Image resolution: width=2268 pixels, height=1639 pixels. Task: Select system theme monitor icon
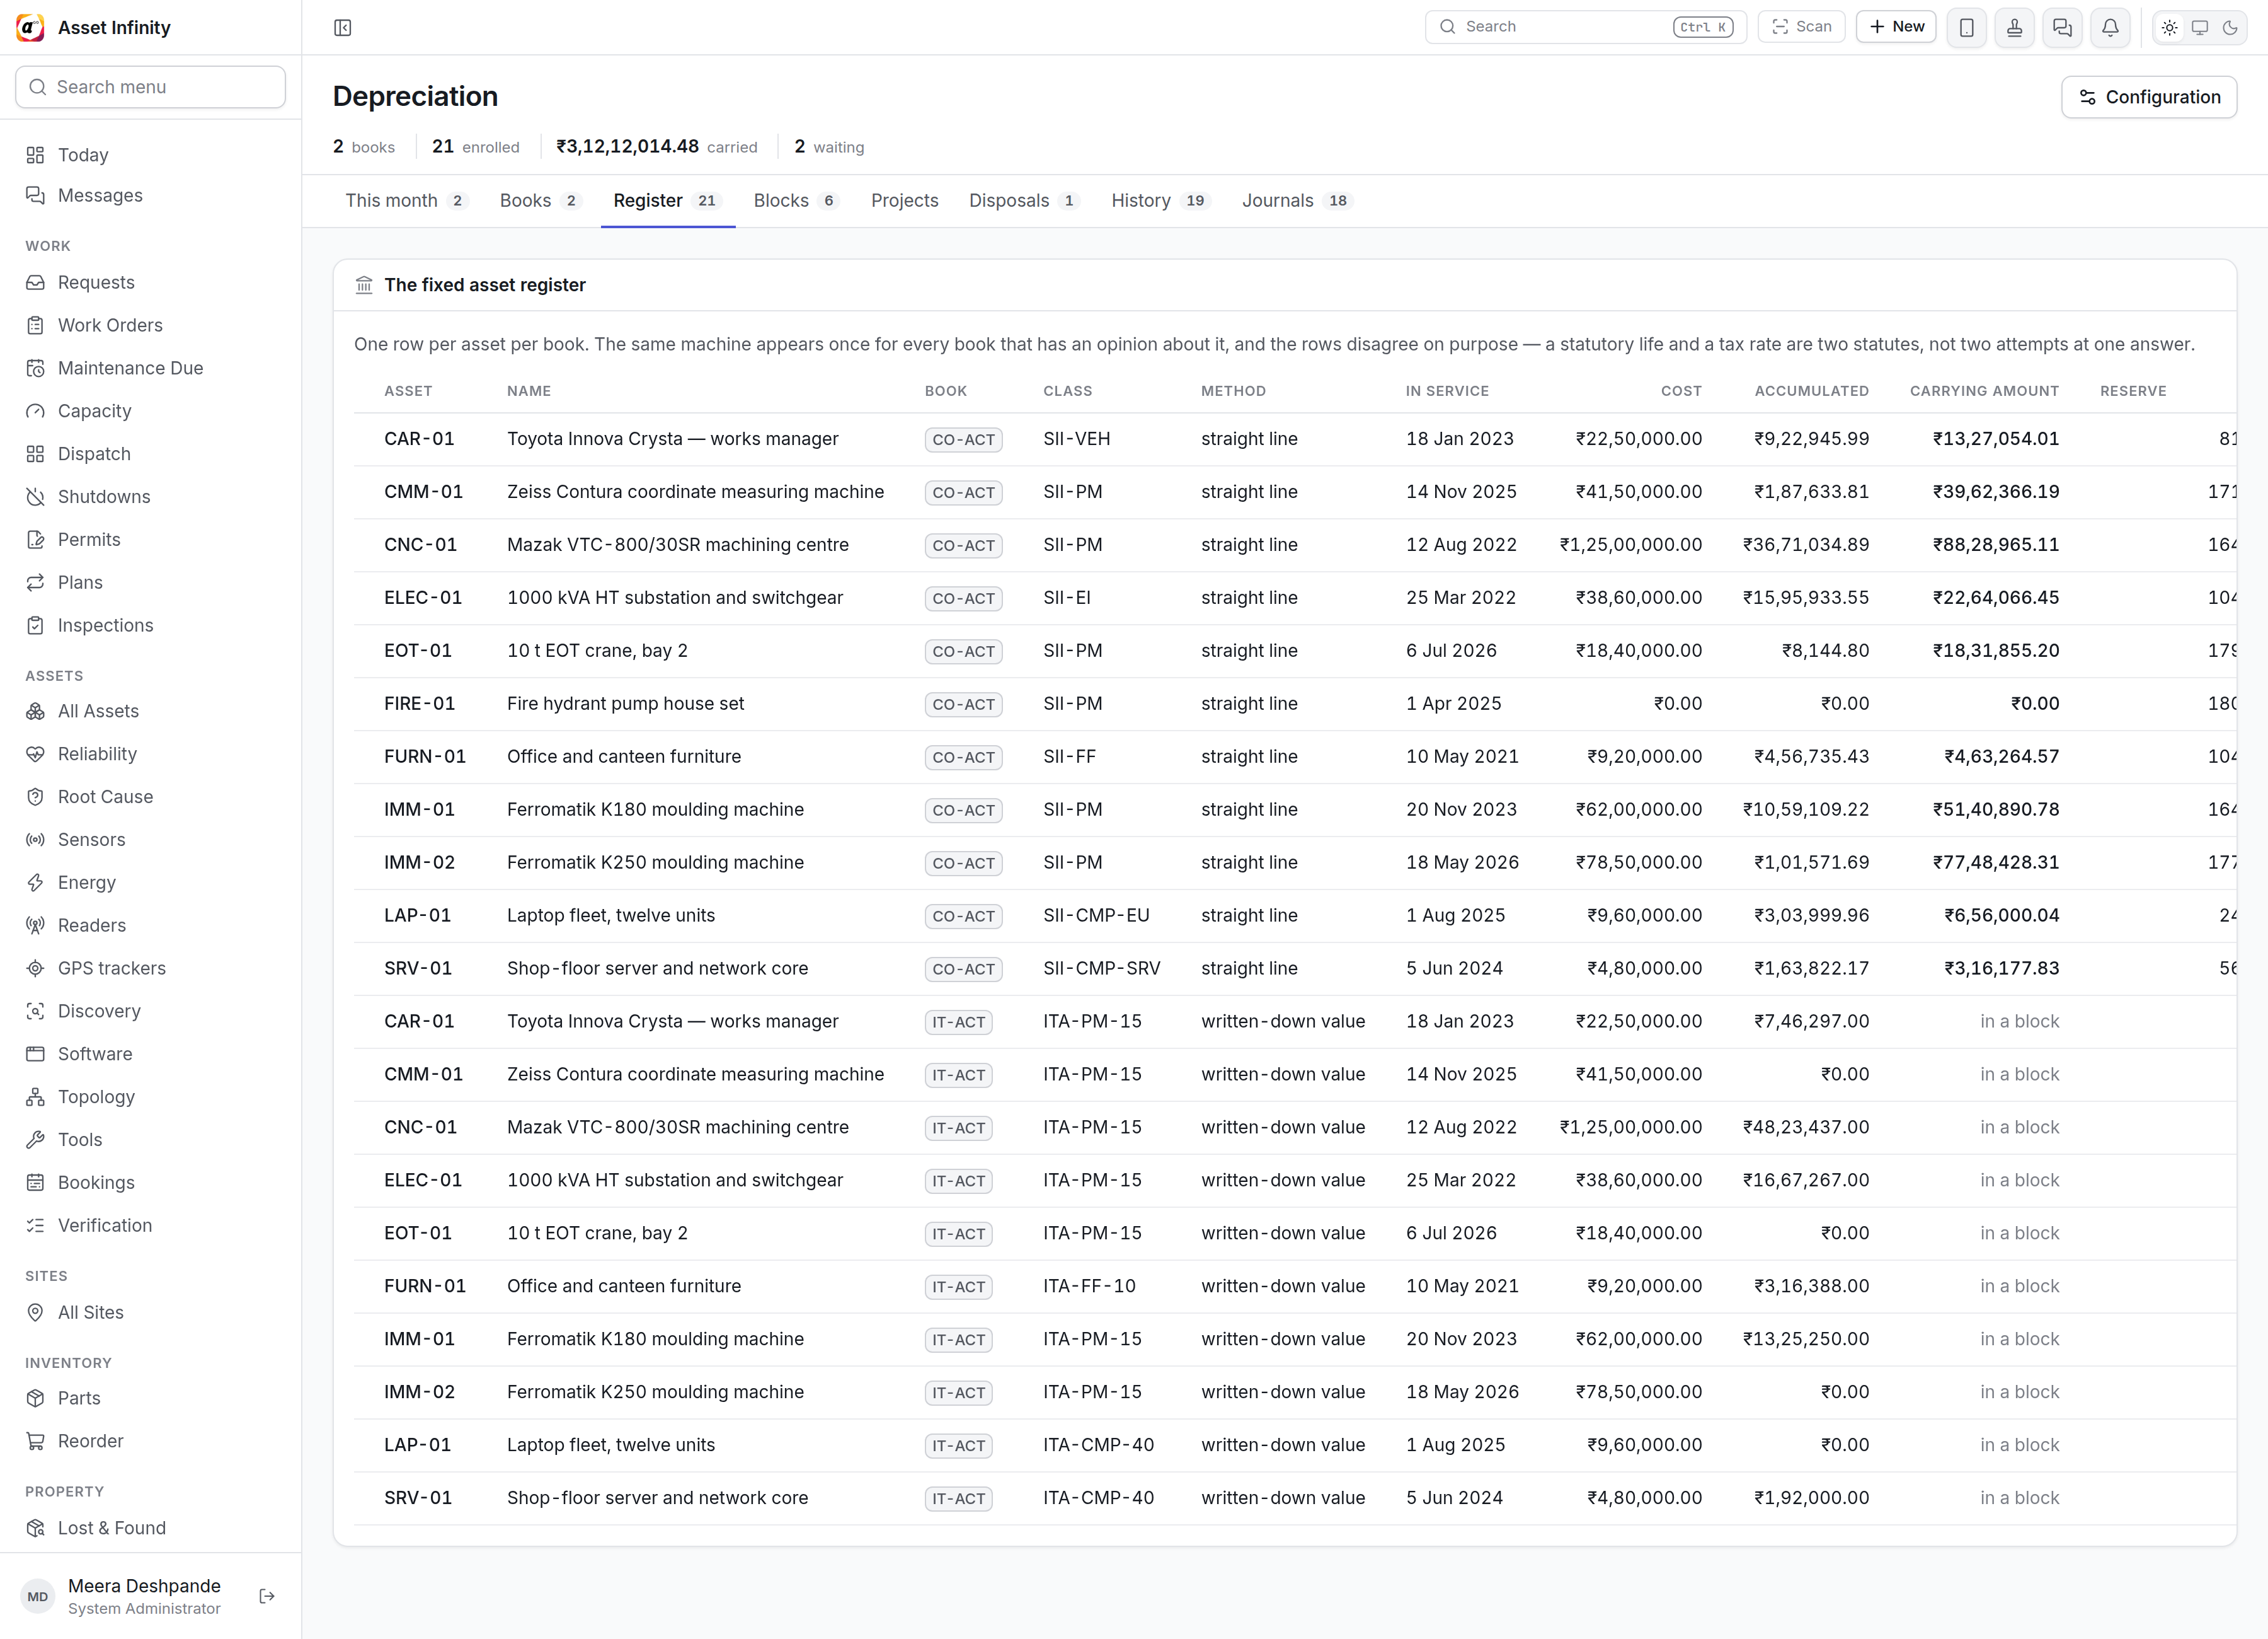[x=2200, y=27]
